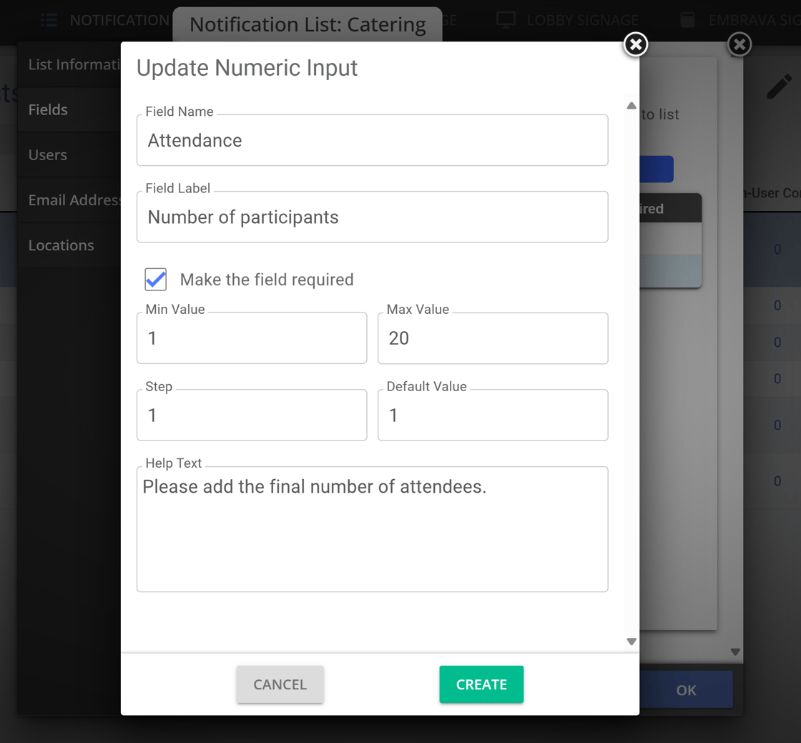Viewport: 801px width, 743px height.
Task: Click the Notifications list icon in top bar
Action: (x=49, y=20)
